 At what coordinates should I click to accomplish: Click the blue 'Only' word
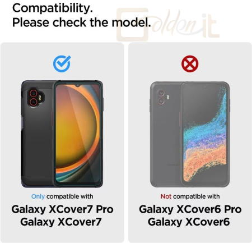[x=38, y=196]
